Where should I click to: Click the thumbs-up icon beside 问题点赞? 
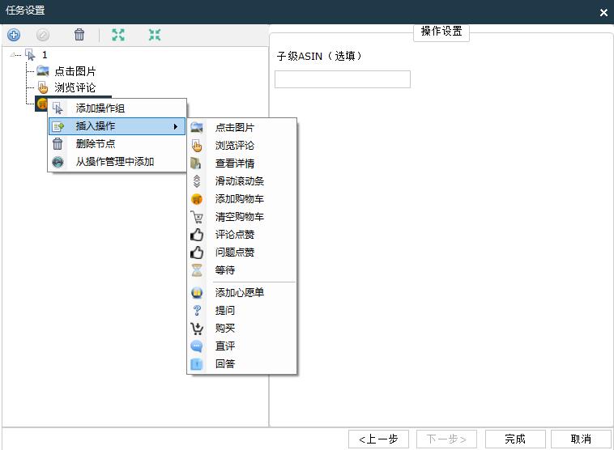pos(197,253)
